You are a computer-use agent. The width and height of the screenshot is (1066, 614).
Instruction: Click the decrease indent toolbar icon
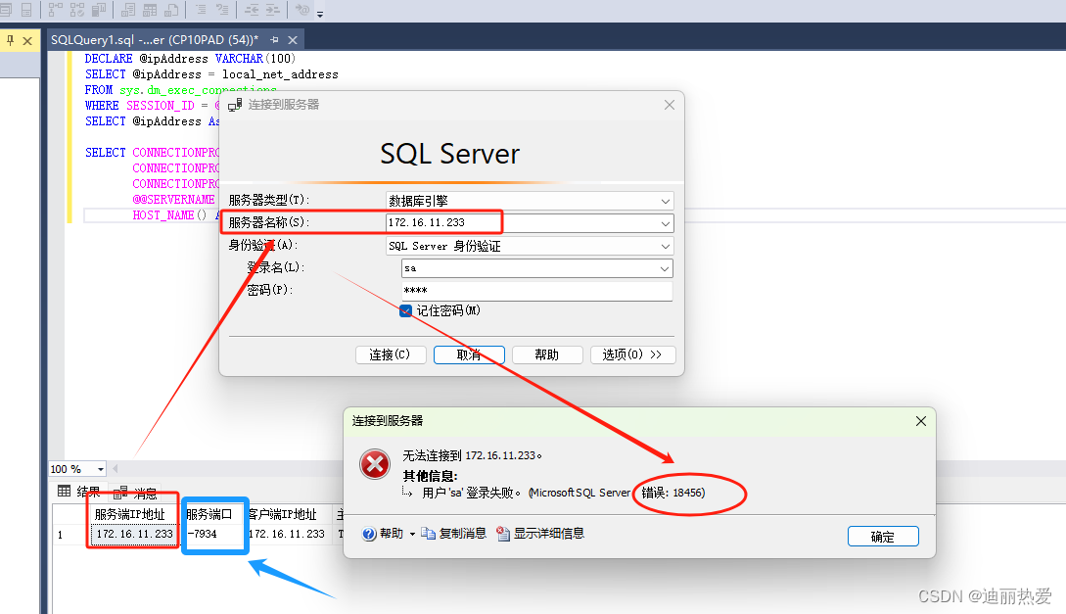(252, 10)
